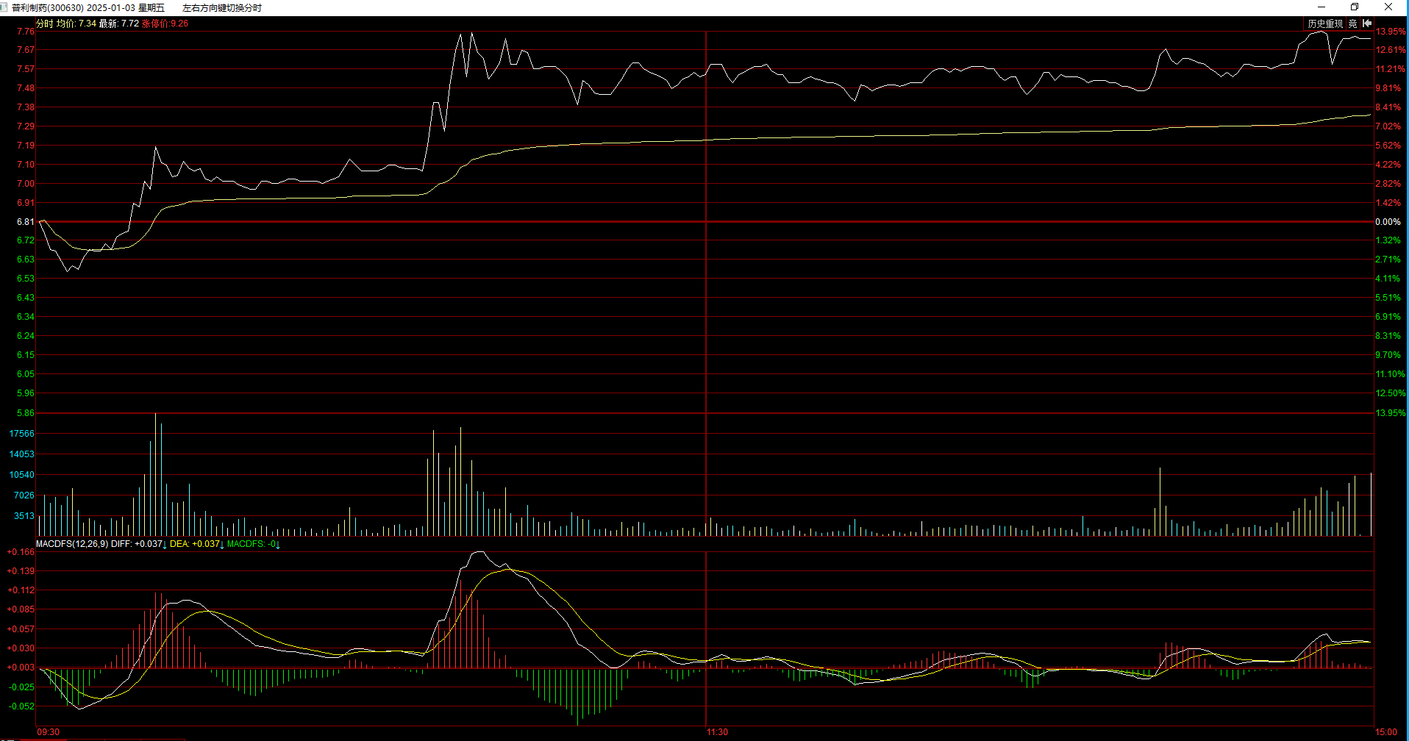Click the 均价 7.34 average price text

76,24
